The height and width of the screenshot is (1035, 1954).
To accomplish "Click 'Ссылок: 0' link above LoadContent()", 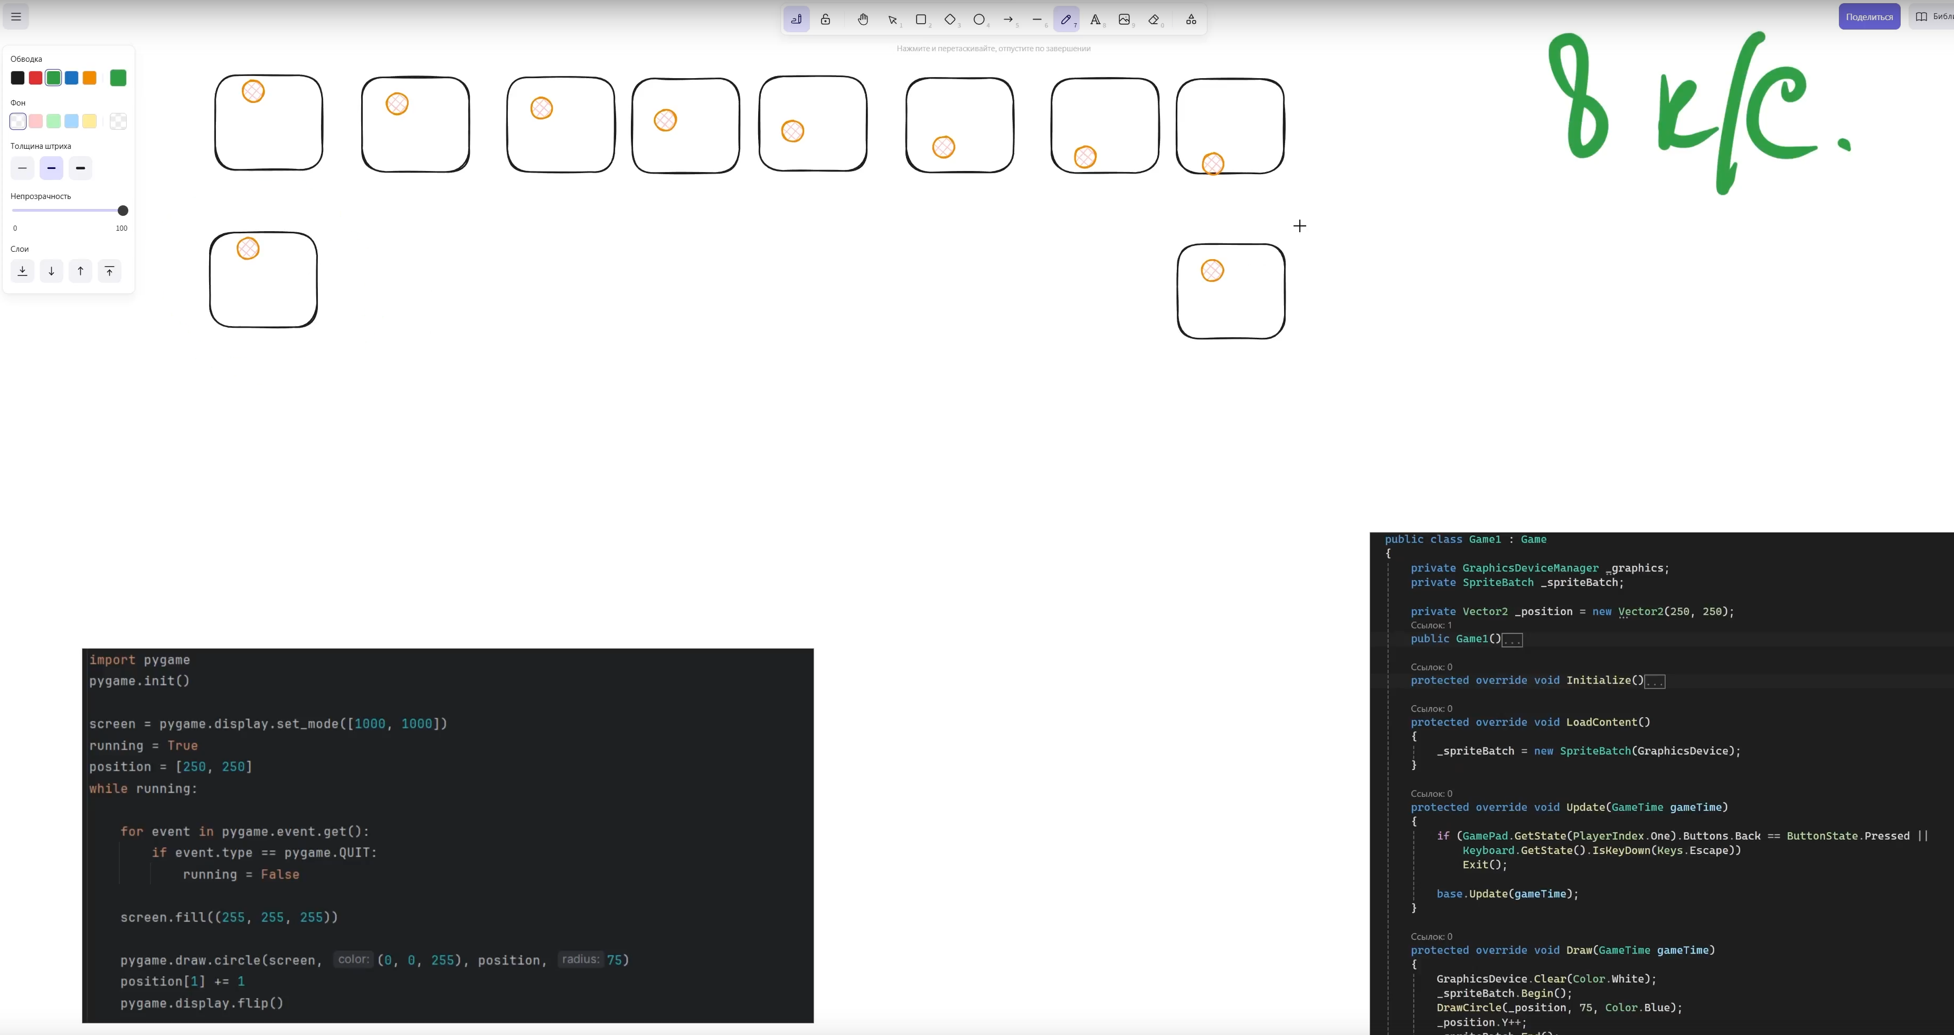I will [1431, 709].
